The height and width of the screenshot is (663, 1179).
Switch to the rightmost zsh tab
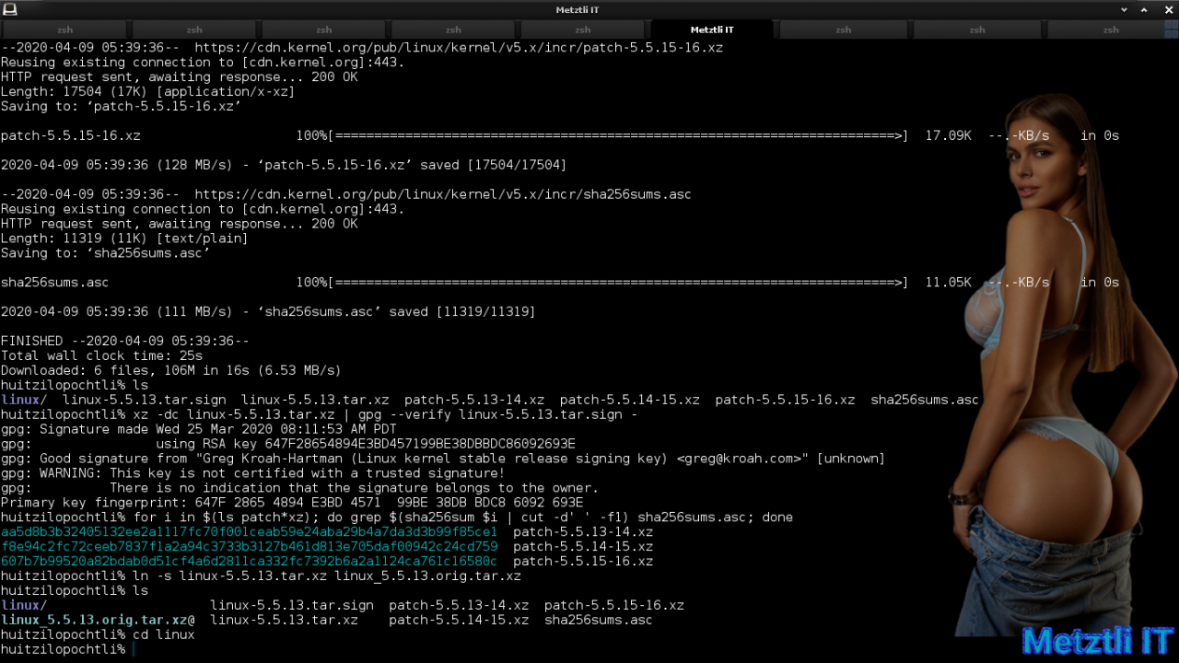coord(1111,29)
